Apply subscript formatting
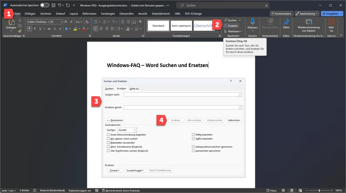 [55, 29]
